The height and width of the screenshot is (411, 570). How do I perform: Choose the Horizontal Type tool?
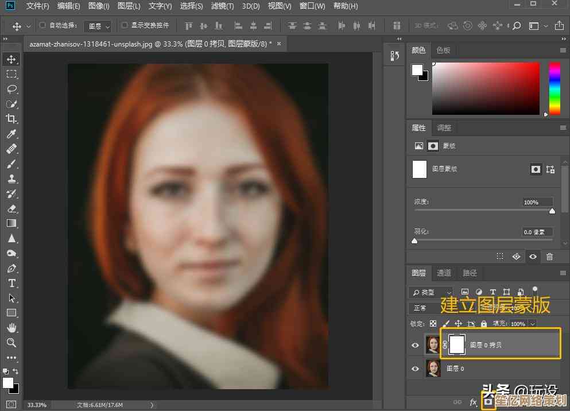pos(11,283)
